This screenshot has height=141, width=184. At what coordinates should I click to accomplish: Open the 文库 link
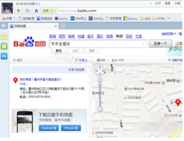pos(139,36)
